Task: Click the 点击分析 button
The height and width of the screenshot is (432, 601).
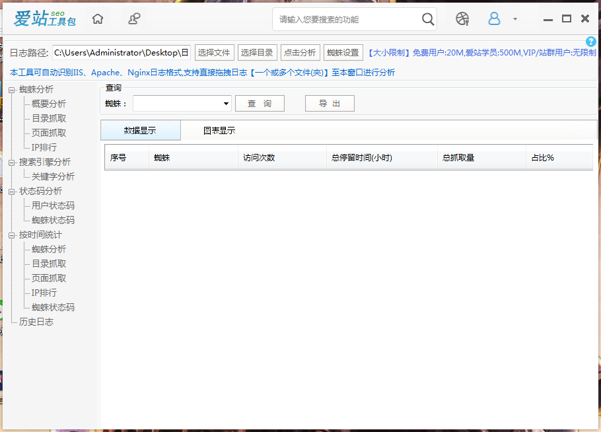Action: pyautogui.click(x=300, y=53)
